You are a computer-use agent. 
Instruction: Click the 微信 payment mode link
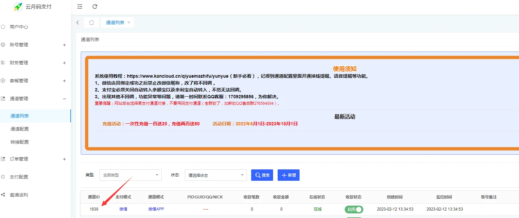(123, 209)
